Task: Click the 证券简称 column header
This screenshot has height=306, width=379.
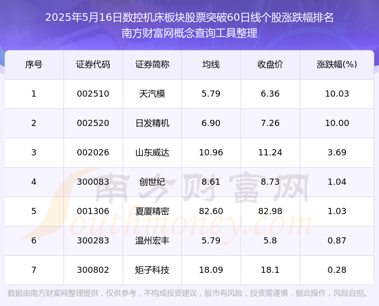Action: coord(152,64)
